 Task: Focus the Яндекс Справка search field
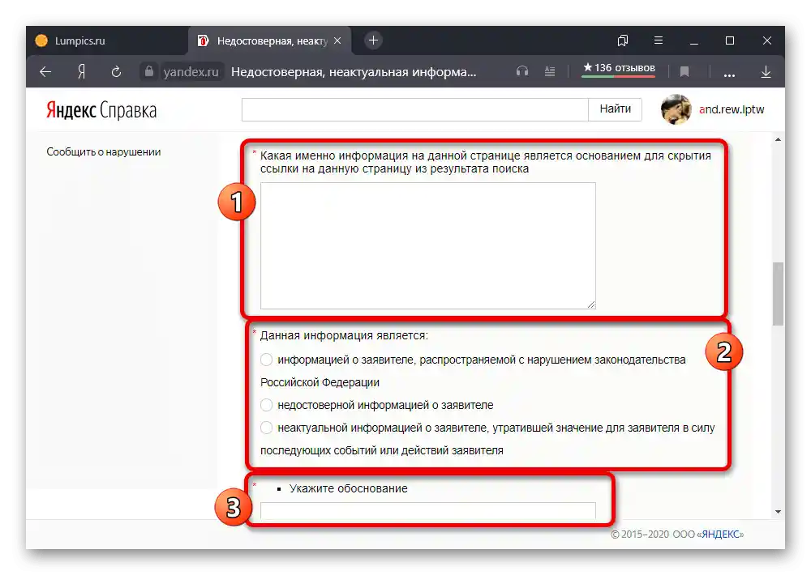click(414, 109)
